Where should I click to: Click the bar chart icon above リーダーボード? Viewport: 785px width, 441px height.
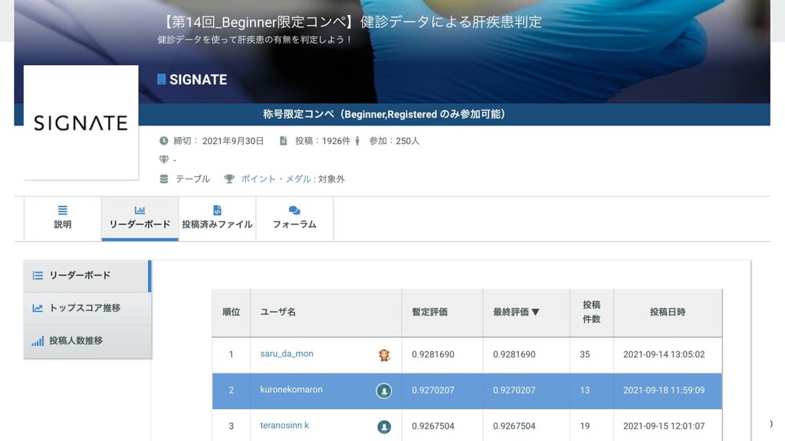click(x=140, y=210)
